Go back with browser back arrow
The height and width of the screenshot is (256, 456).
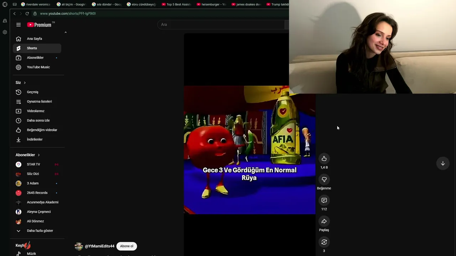tap(14, 14)
